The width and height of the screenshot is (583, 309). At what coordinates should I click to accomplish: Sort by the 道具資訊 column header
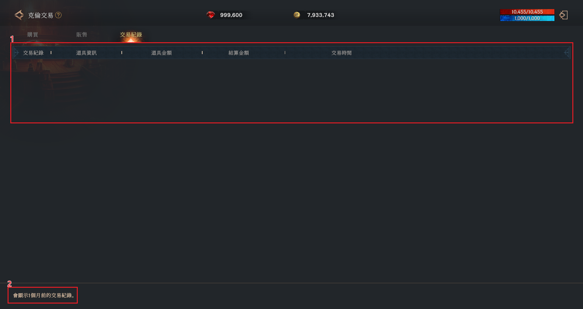pyautogui.click(x=86, y=53)
